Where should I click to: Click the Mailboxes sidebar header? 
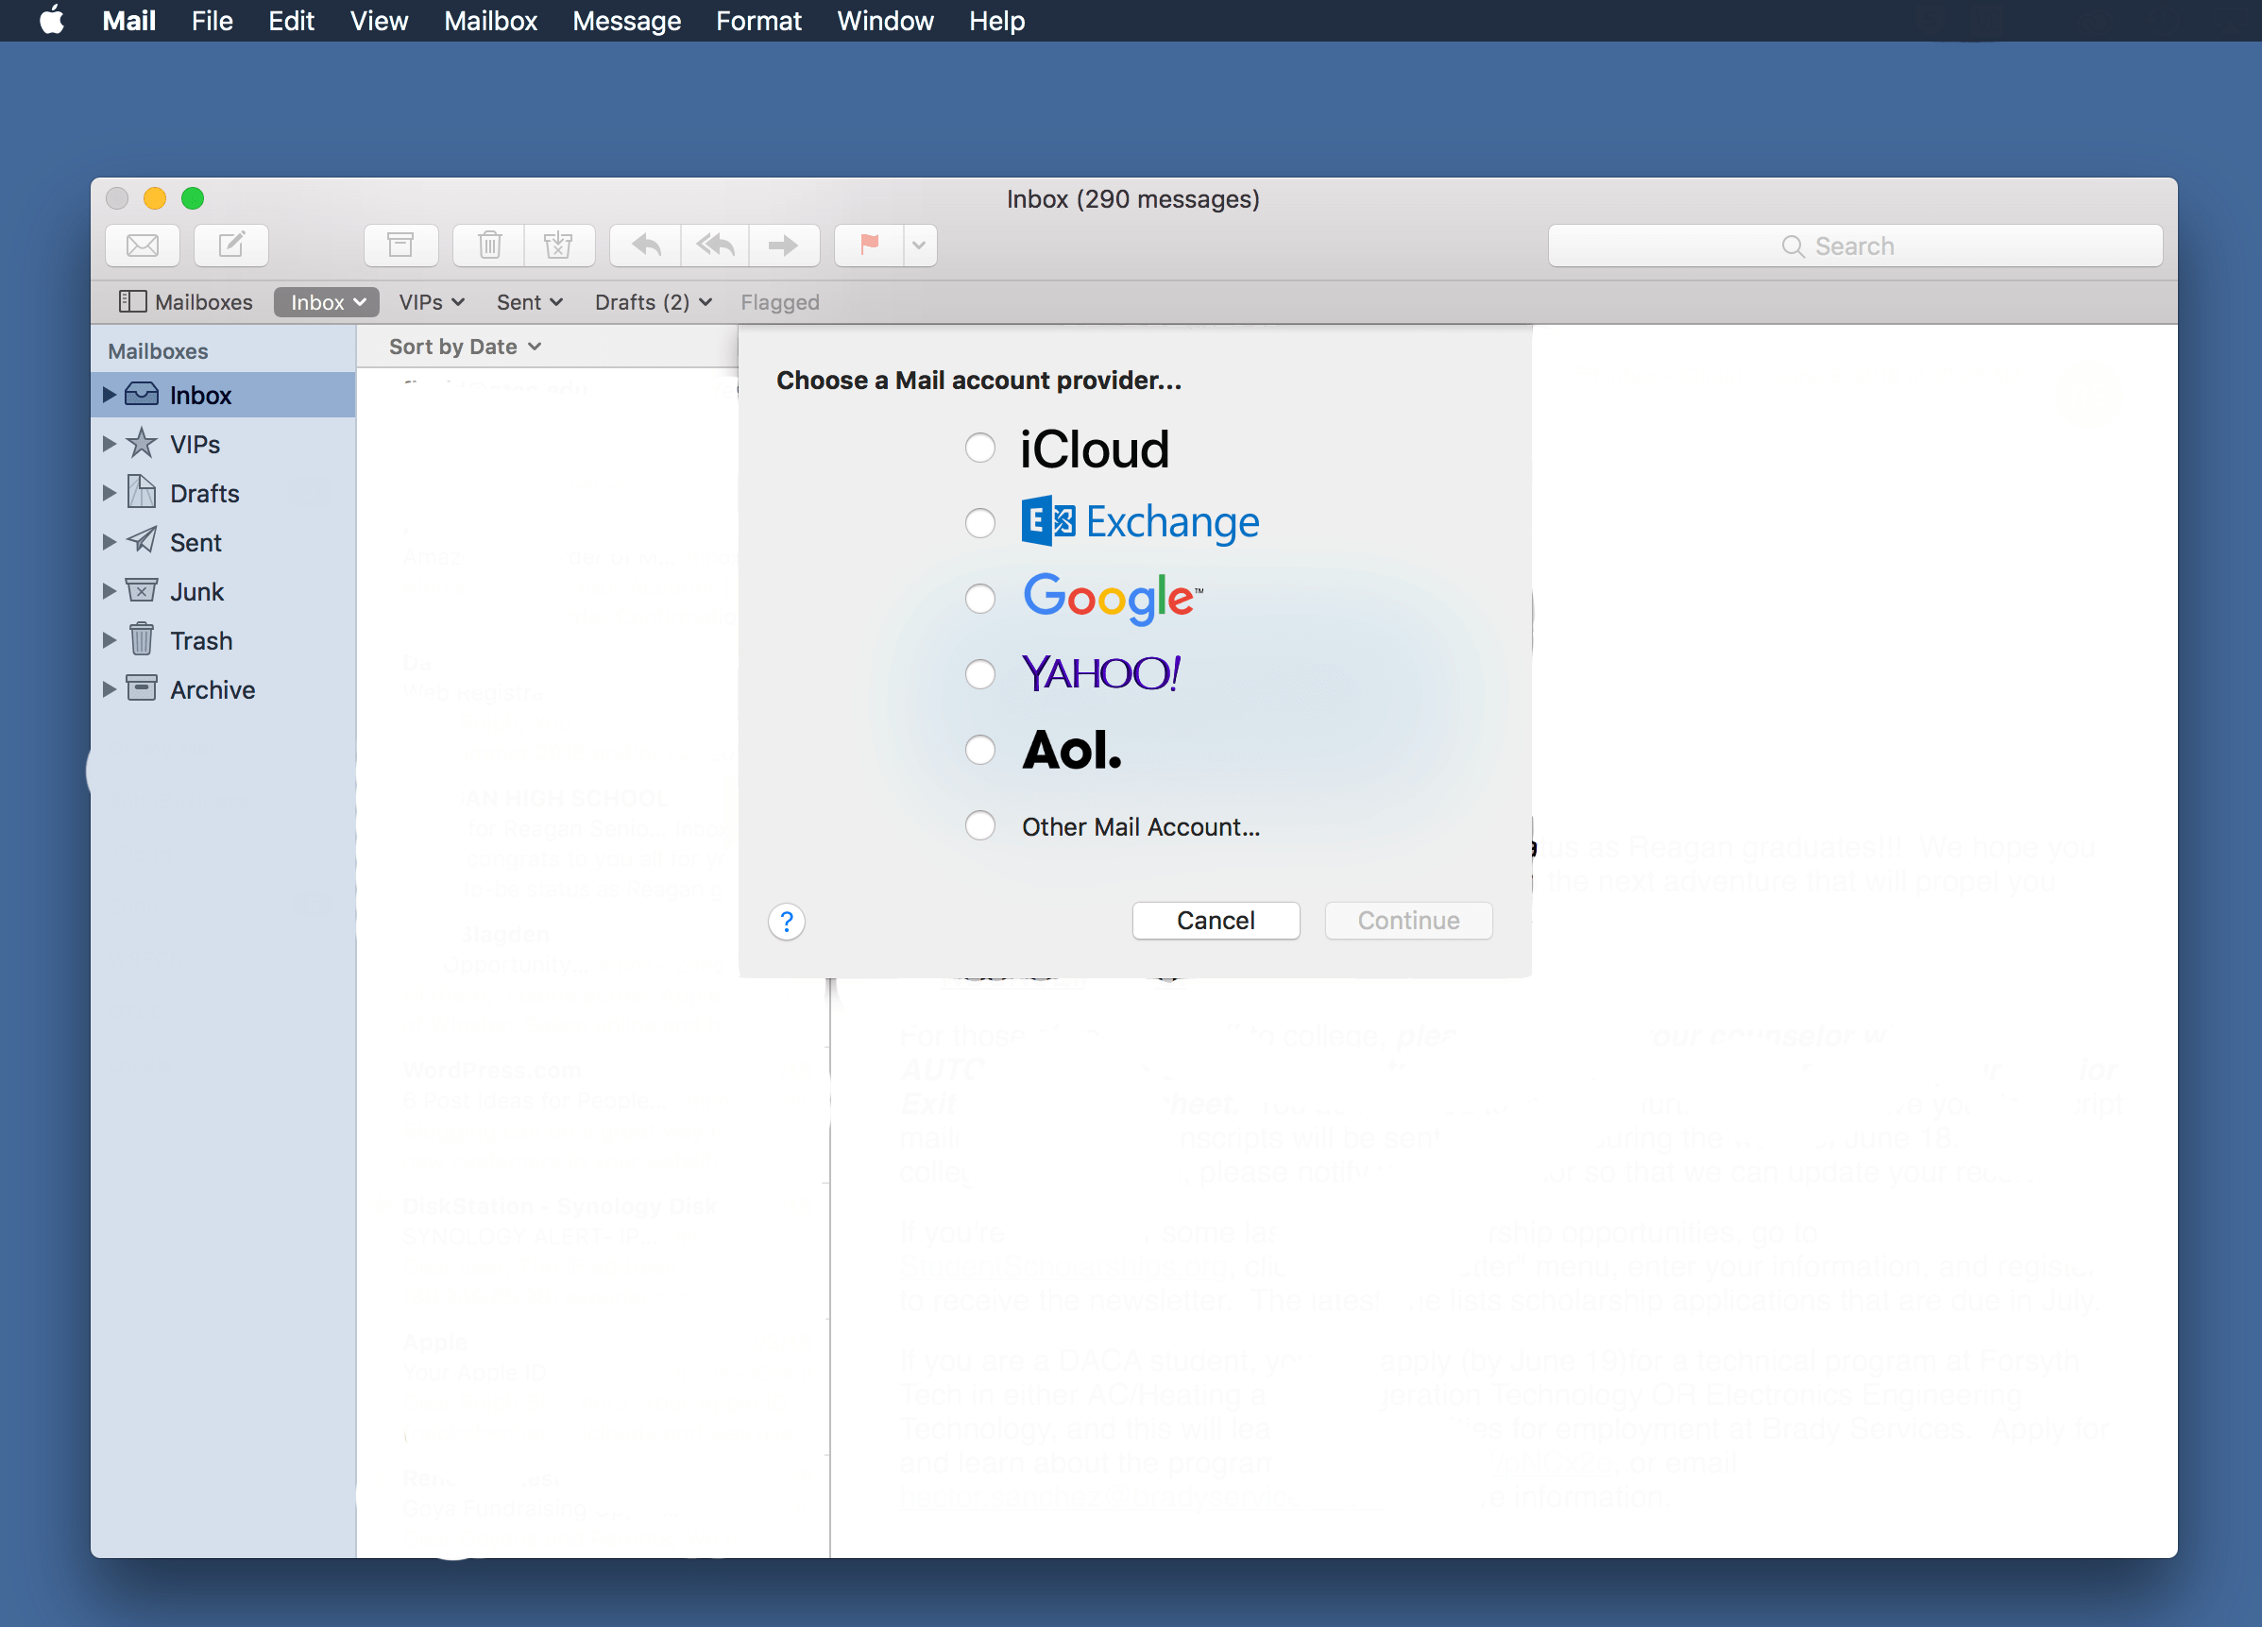coord(158,351)
